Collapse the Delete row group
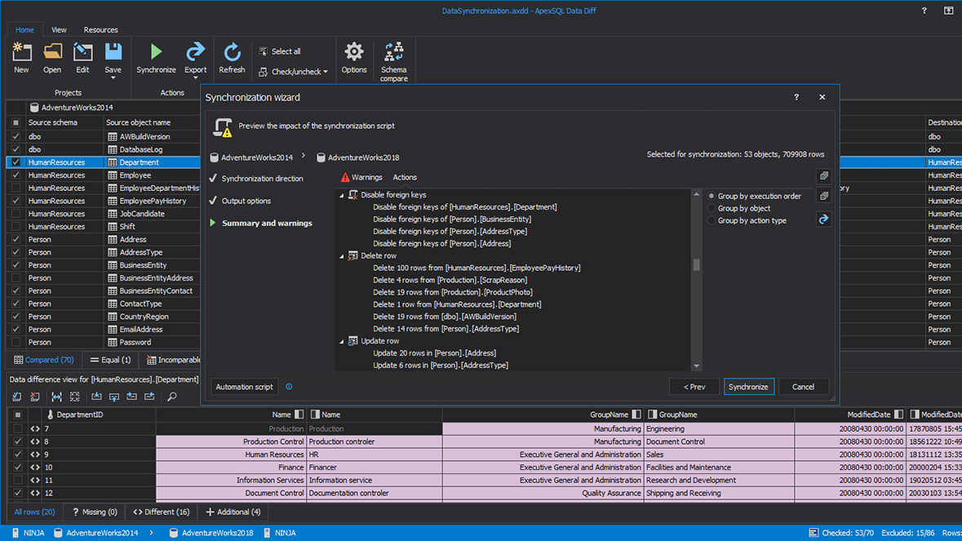Screen dimensions: 962x541 point(342,256)
